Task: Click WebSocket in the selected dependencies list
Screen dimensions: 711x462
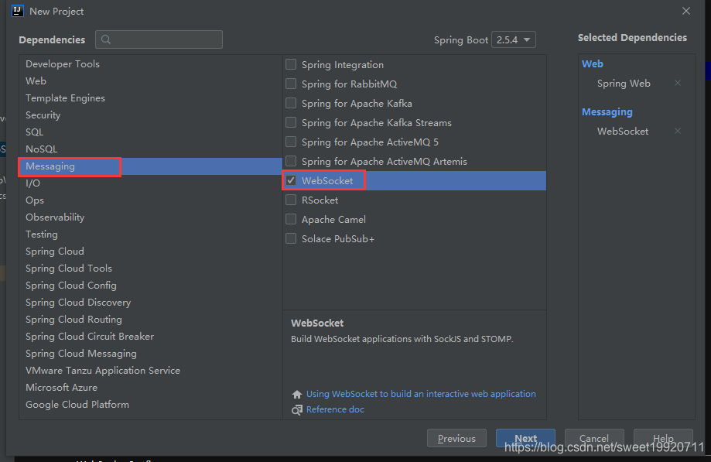Action: (x=623, y=132)
